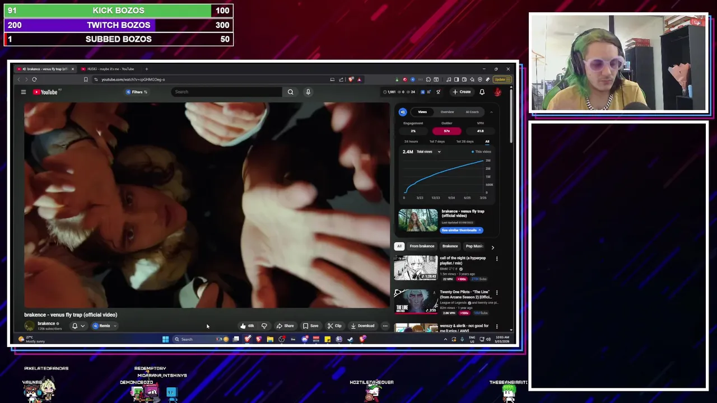This screenshot has height=403, width=717.
Task: Select the browser address bar URL
Action: click(133, 79)
